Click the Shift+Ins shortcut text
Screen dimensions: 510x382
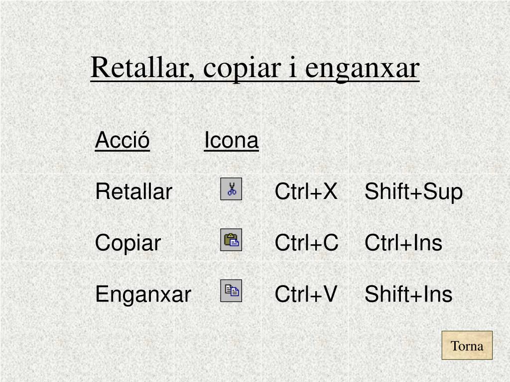coord(408,294)
